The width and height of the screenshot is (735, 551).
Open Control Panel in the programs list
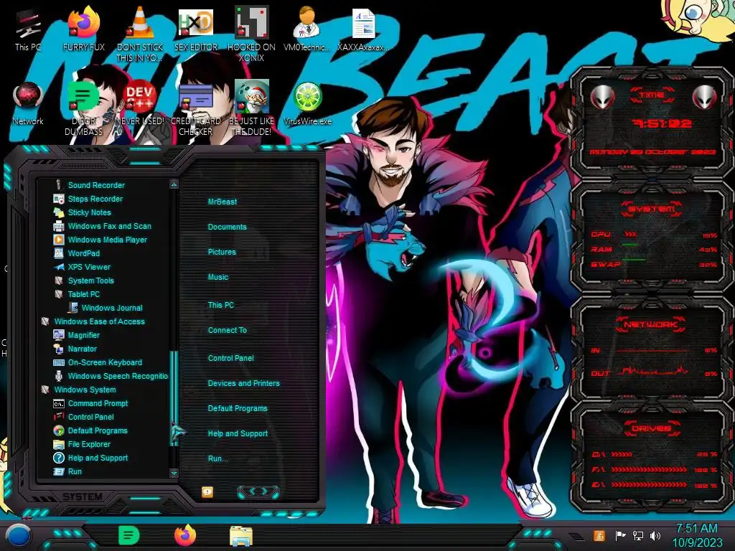[90, 417]
